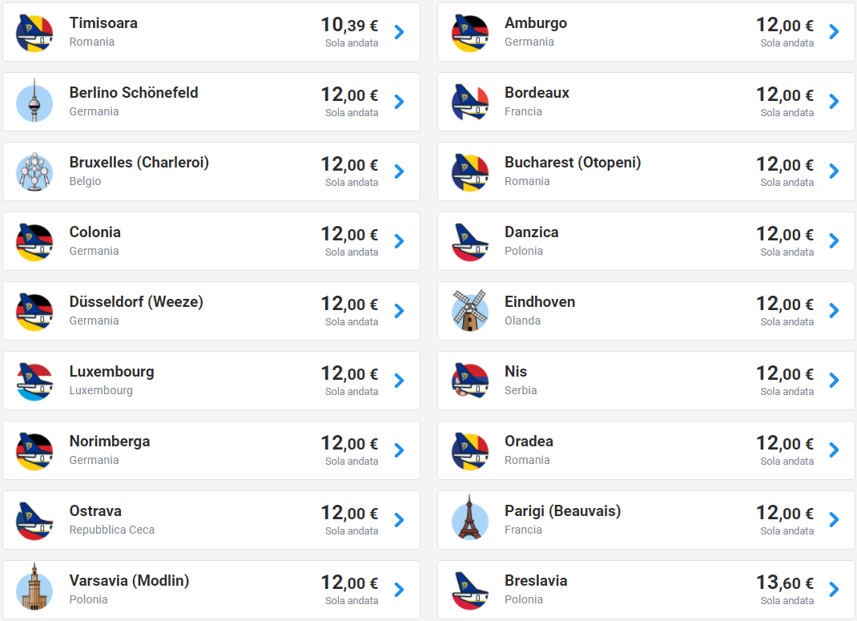The height and width of the screenshot is (621, 857).
Task: Select the Düsseldorf (Weeze) destination name
Action: pyautogui.click(x=136, y=302)
